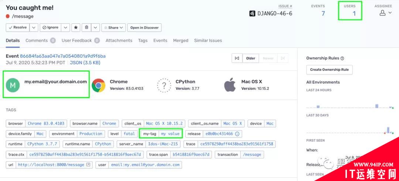Open the Ignore options dropdown arrow

tap(65, 27)
